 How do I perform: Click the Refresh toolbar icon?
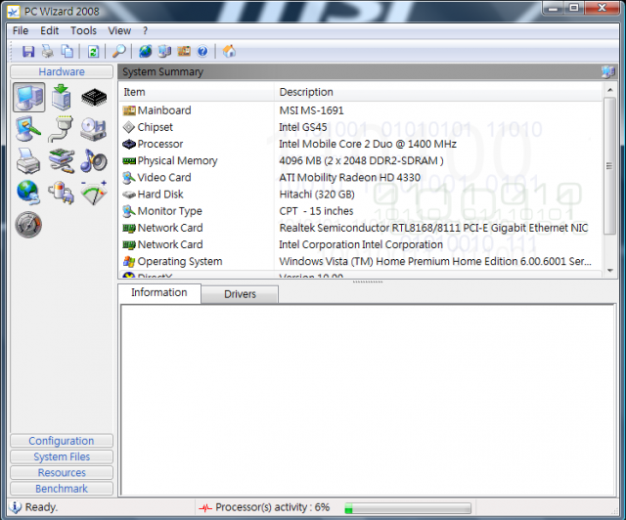[x=93, y=51]
